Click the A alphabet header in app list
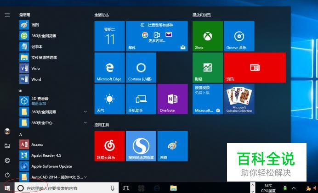The height and width of the screenshot is (193, 318). [x=21, y=134]
